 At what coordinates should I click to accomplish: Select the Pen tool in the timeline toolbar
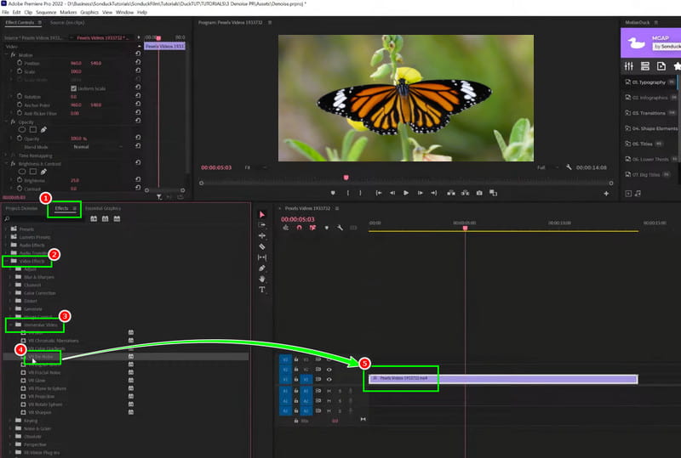tap(262, 268)
